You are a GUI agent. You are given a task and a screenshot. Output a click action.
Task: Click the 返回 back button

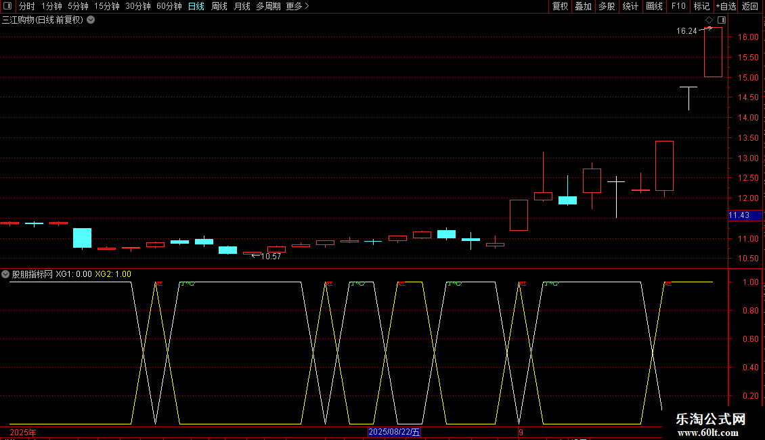(750, 6)
